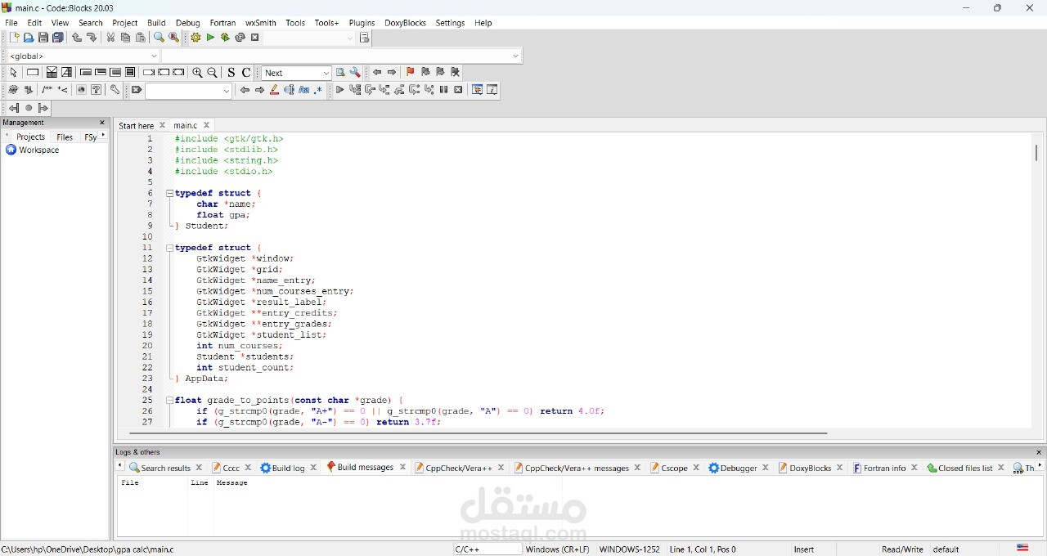The width and height of the screenshot is (1047, 556).
Task: Toggle regex search option icon
Action: pyautogui.click(x=318, y=90)
